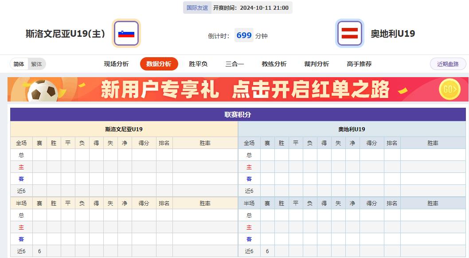The height and width of the screenshot is (258, 469).
Task: Click the Austria flag icon
Action: point(350,33)
